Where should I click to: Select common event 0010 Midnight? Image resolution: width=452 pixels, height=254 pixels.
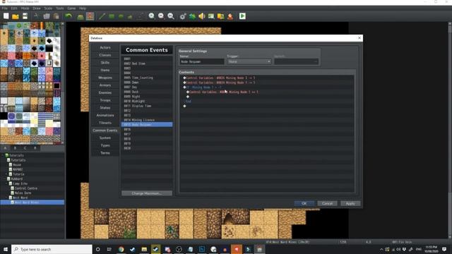(x=147, y=101)
